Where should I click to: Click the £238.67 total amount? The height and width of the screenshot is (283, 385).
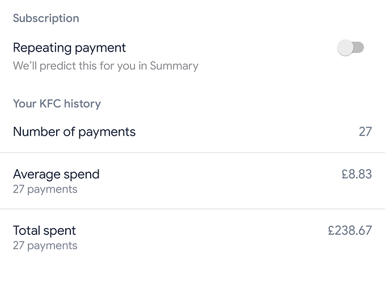(x=350, y=231)
